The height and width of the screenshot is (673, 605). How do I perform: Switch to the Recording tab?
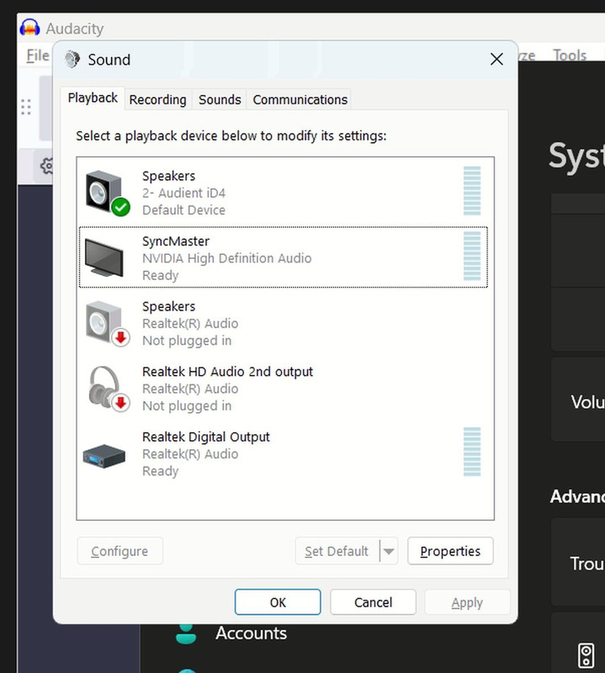157,99
